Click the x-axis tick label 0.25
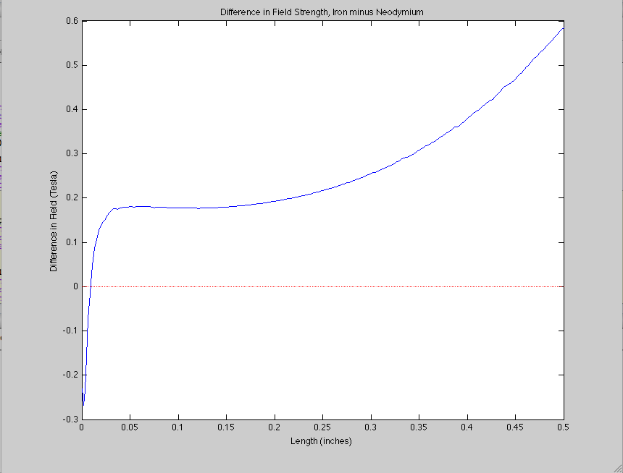 pos(322,428)
